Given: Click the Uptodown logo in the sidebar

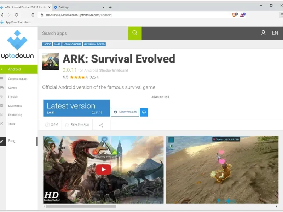Looking at the screenshot, I should (17, 44).
